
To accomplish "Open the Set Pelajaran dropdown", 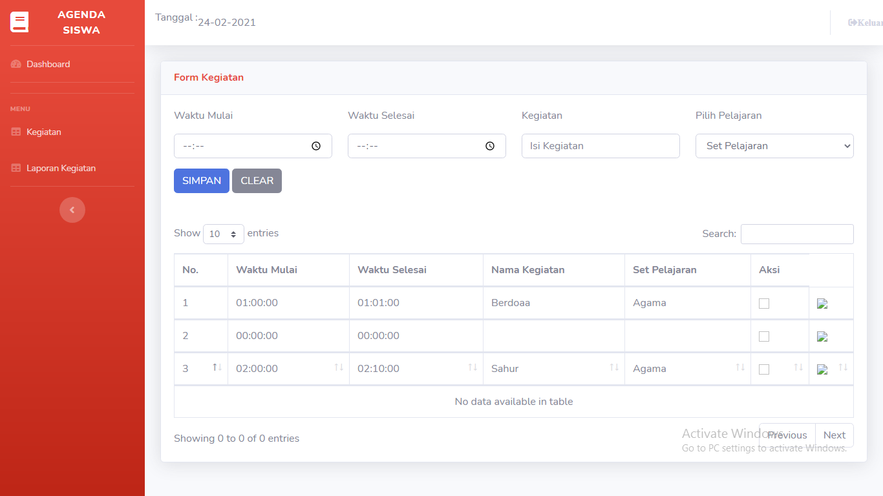I will coord(774,146).
